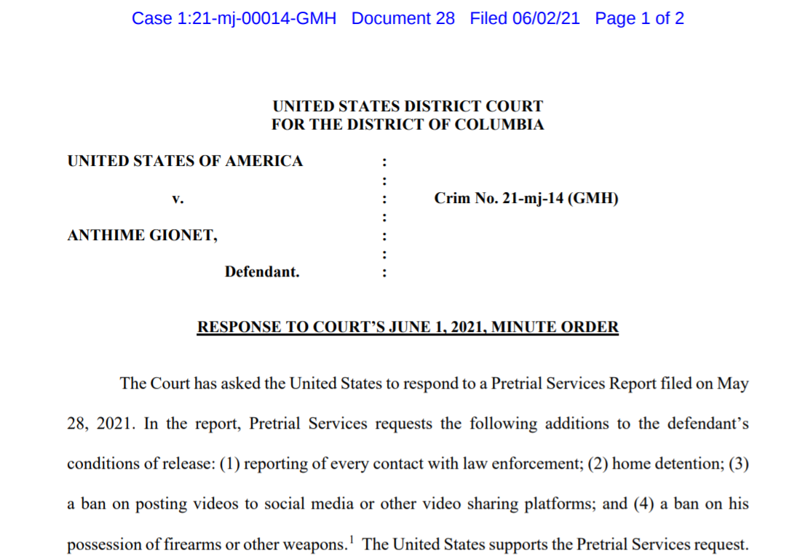The image size is (789, 556).
Task: Click the 'Page 1 of 2' indicator
Action: [640, 19]
